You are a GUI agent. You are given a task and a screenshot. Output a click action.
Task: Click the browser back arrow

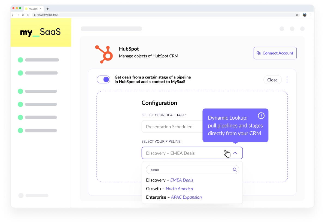coord(13,15)
